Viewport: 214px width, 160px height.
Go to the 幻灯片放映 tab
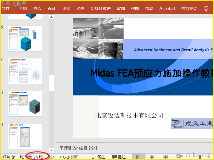tap(101, 9)
